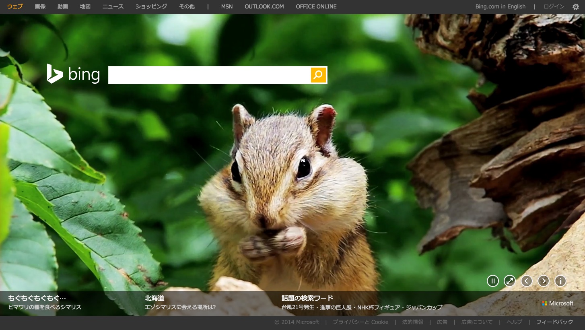The height and width of the screenshot is (330, 585).
Task: Expand the その他 (More) menu
Action: (x=187, y=6)
